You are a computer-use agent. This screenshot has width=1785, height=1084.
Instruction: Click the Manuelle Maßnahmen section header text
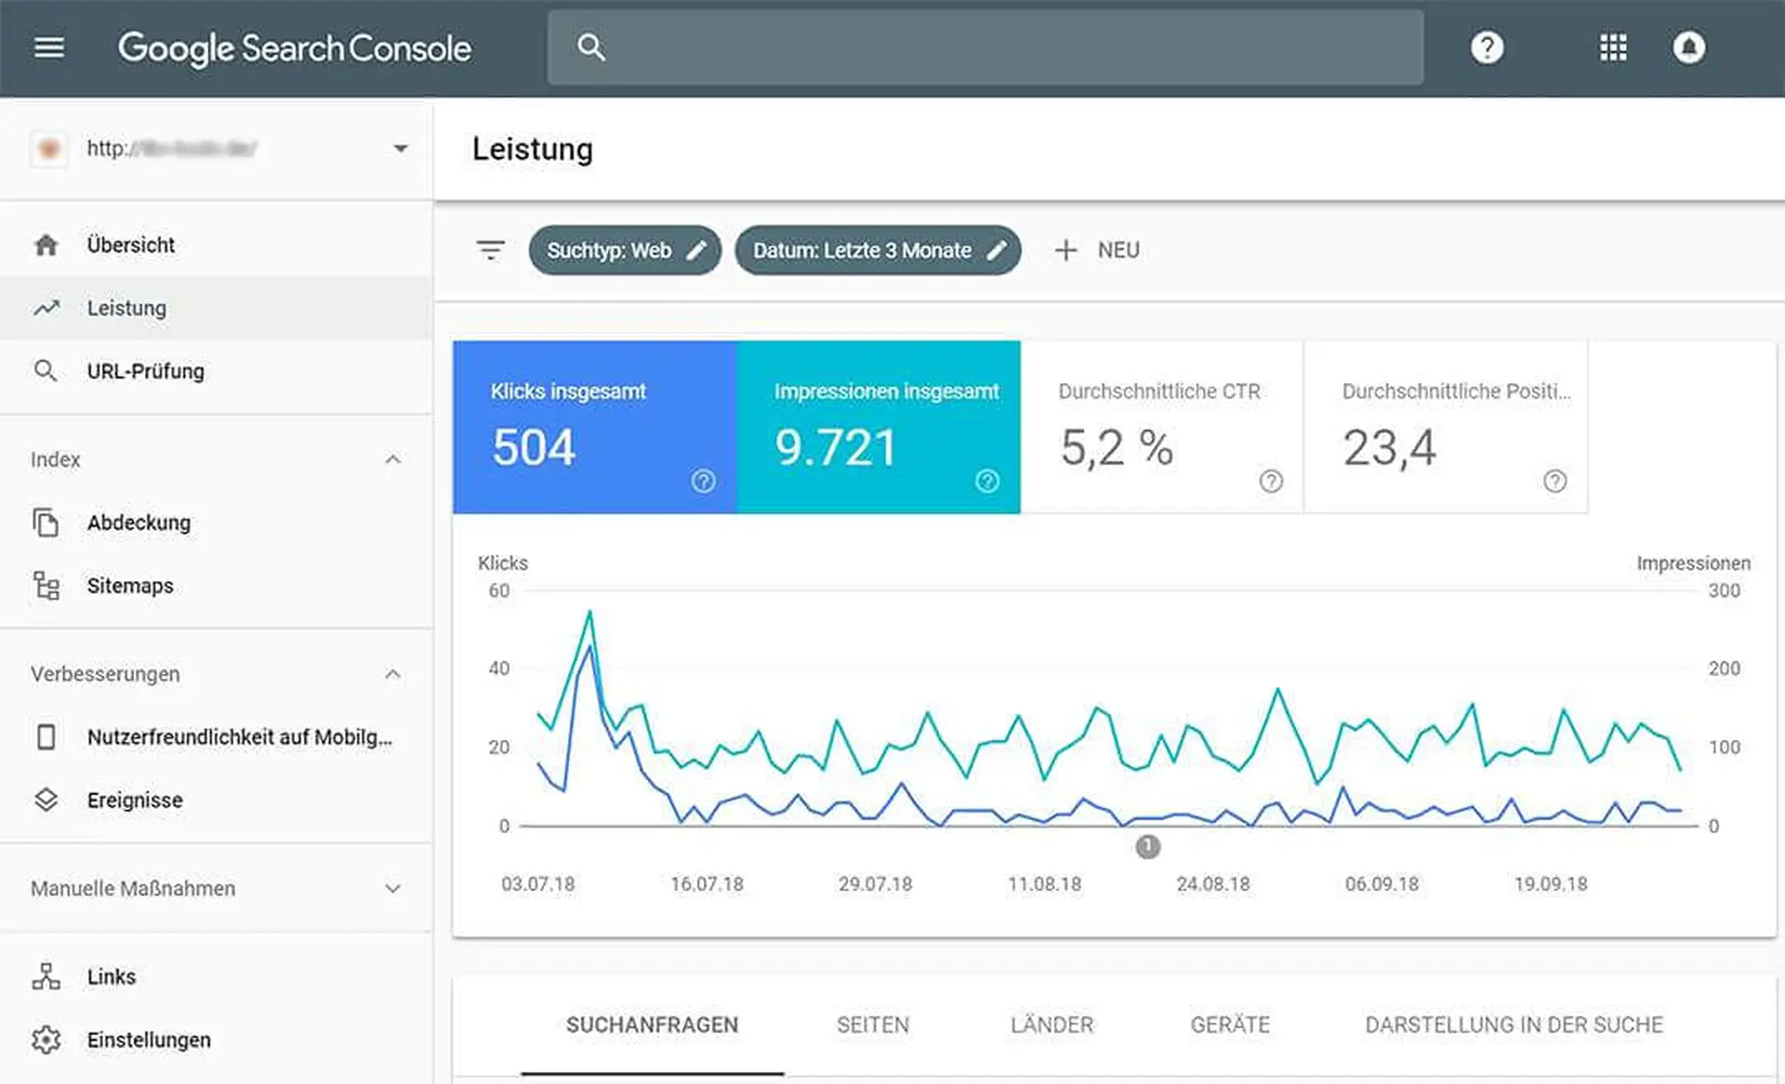click(x=133, y=889)
